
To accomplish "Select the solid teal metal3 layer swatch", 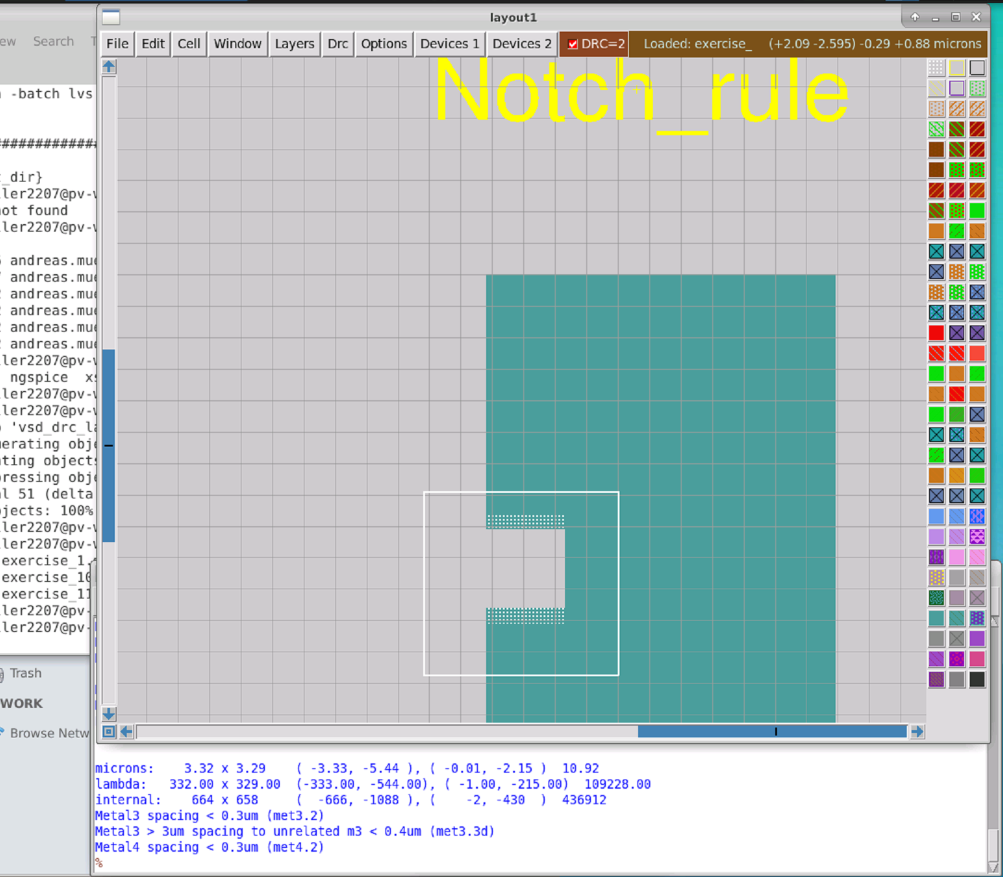I will 936,618.
